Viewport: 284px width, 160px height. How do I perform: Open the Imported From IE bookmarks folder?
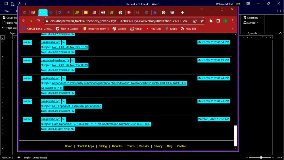(96, 29)
